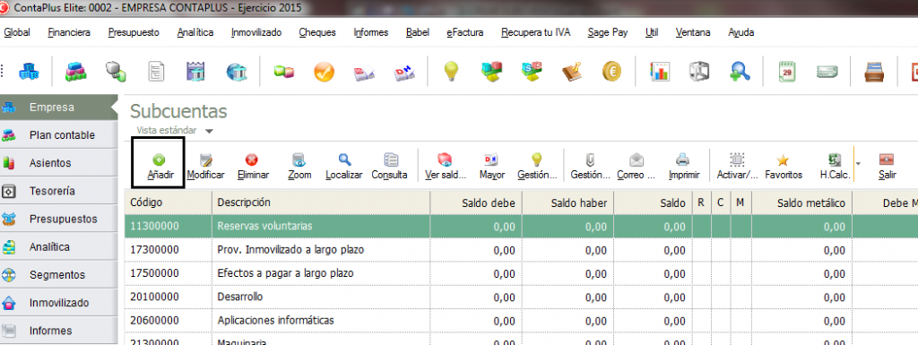Click the Activar/... toolbar button
Viewport: 918px width, 345px height.
[737, 166]
